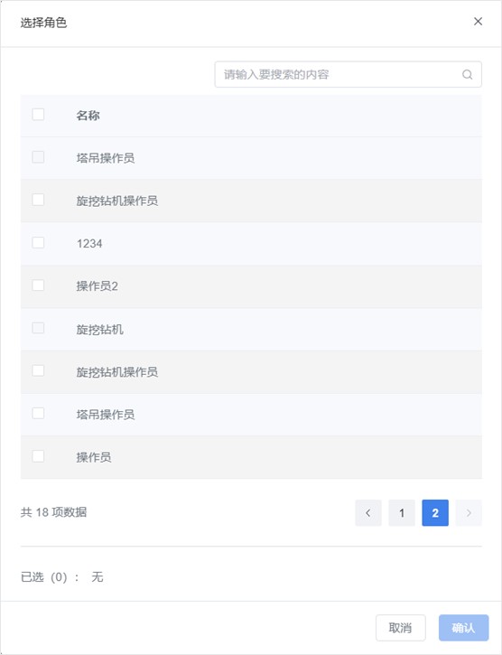Switch to page 1
This screenshot has height=655, width=502.
pos(402,512)
